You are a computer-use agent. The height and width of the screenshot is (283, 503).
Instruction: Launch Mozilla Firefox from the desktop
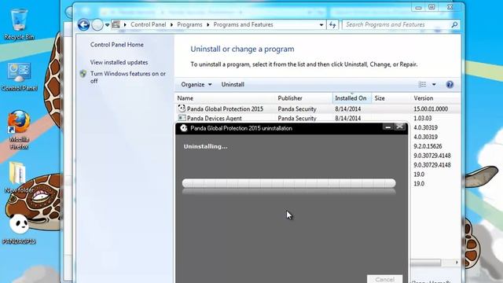coord(19,130)
